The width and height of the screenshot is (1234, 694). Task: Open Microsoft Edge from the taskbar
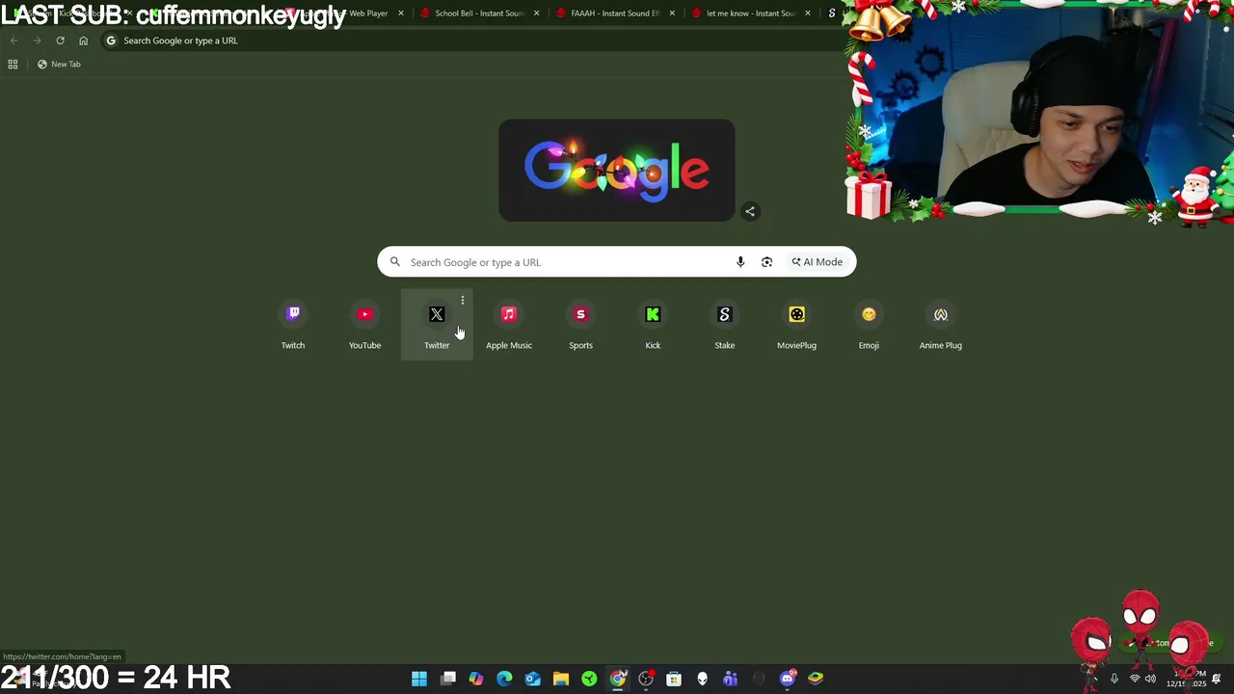(504, 679)
